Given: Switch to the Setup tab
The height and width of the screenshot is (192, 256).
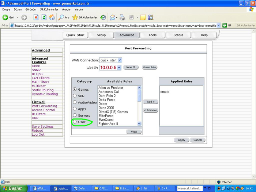Looking at the screenshot, I should pos(101,35).
